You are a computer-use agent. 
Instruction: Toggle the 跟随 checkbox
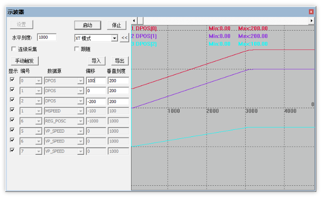point(76,49)
